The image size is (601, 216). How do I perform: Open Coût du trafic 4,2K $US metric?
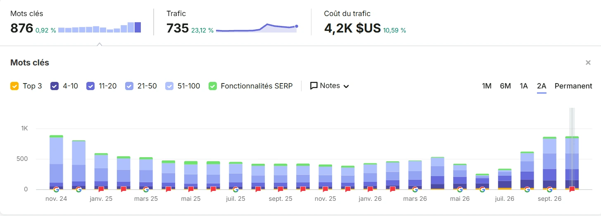[352, 28]
